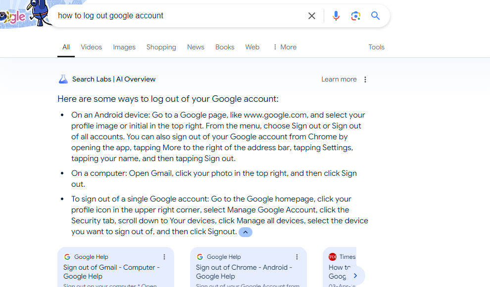Switch to the Images tab
Viewport: 490px width, 287px height.
124,47
